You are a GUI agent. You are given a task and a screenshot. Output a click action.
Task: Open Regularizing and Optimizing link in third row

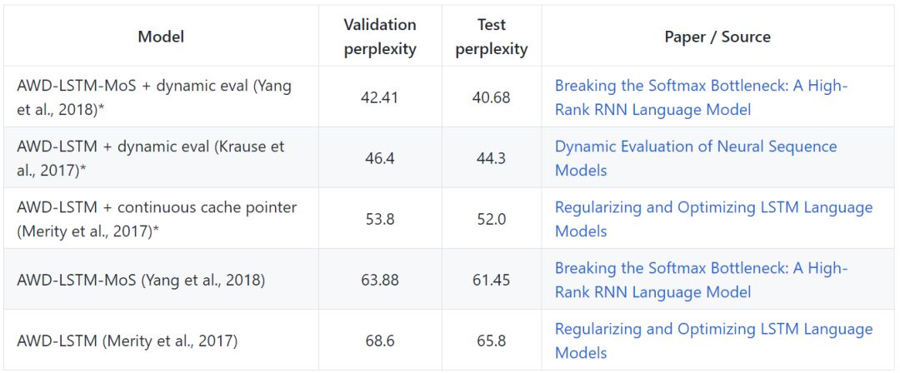pyautogui.click(x=713, y=208)
